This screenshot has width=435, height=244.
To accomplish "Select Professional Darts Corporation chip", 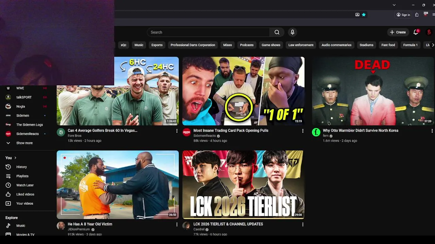I will pos(193,45).
